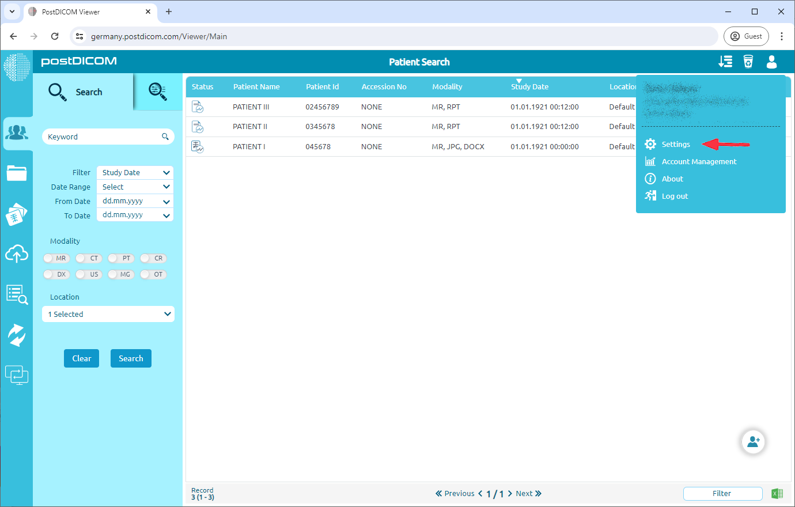Image resolution: width=795 pixels, height=507 pixels.
Task: Select Settings from the user menu
Action: tap(676, 144)
